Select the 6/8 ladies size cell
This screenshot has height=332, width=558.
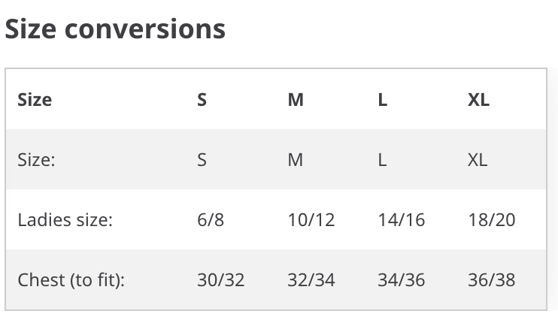pyautogui.click(x=211, y=219)
